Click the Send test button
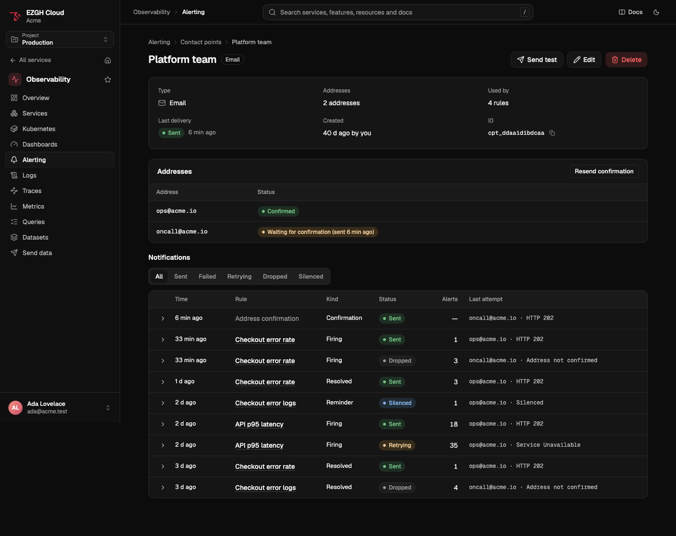Image resolution: width=676 pixels, height=536 pixels. tap(537, 60)
